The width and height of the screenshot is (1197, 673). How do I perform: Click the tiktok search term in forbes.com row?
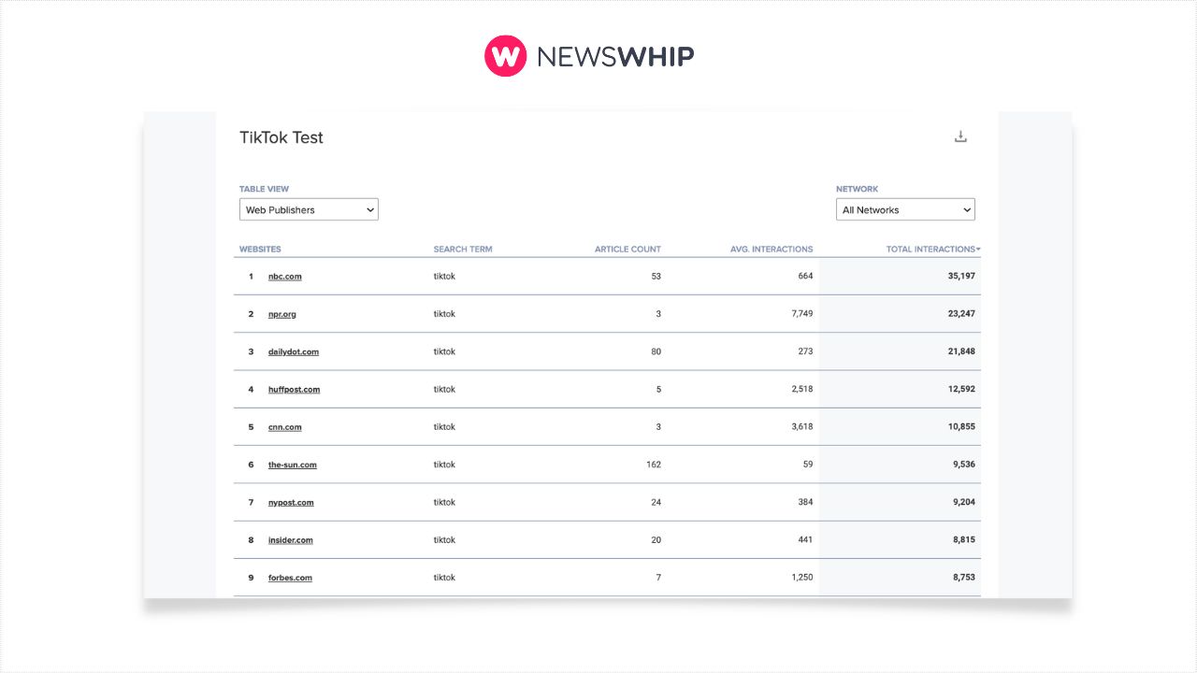tap(444, 578)
